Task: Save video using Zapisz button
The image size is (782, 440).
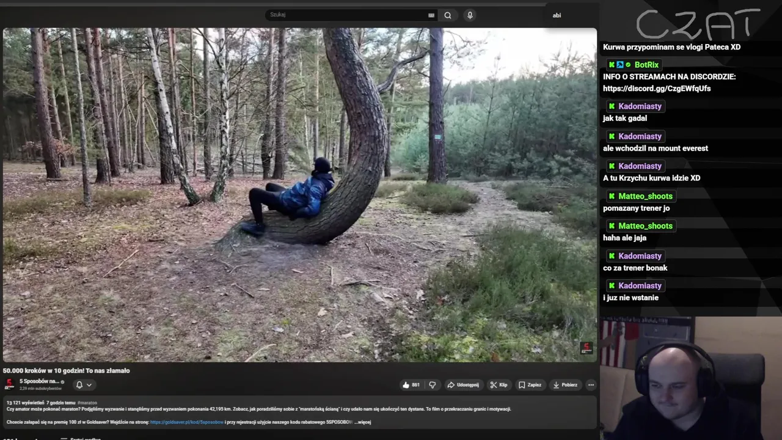Action: 530,385
